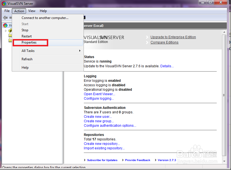Click Create new repository... link
Screen dimensions: 231x170
click(x=102, y=144)
